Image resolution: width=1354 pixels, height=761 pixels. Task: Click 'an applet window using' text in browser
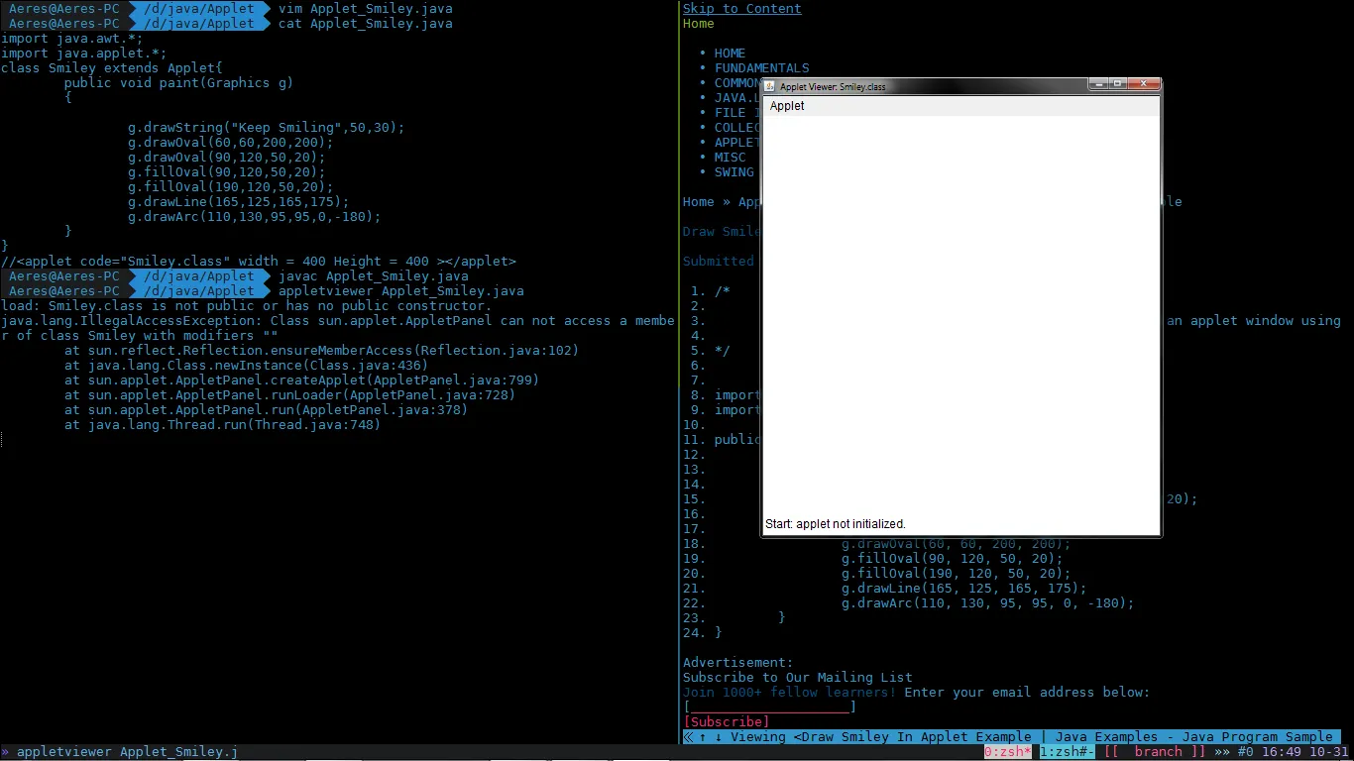1254,321
